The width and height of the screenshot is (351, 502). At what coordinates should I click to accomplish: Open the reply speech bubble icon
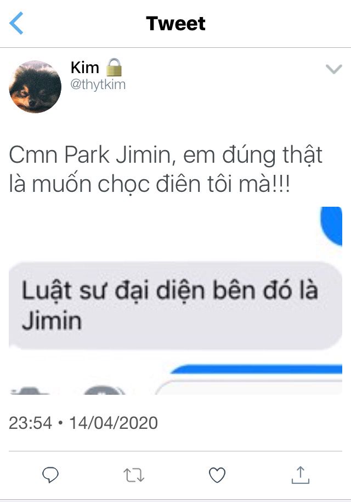click(x=50, y=475)
